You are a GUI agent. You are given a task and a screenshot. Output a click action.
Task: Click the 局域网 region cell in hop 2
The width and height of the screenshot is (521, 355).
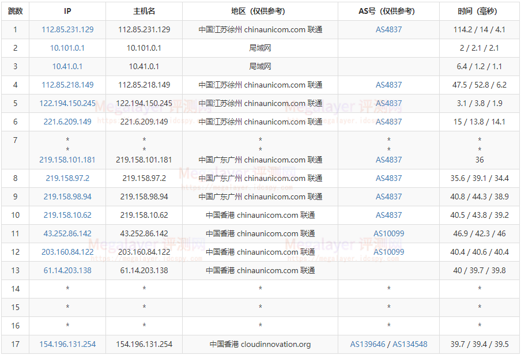click(x=260, y=48)
